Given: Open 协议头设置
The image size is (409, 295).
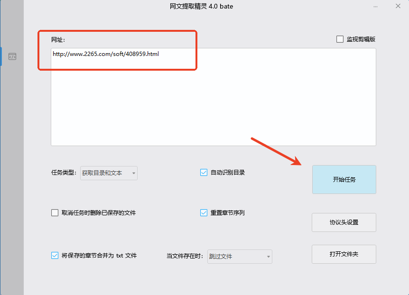Looking at the screenshot, I should (x=344, y=222).
